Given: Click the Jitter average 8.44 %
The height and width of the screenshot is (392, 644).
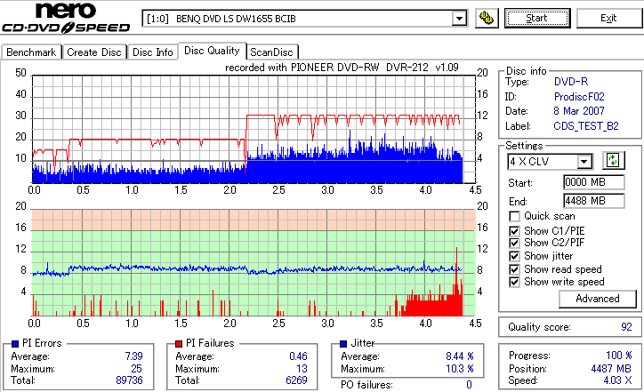Looking at the screenshot, I should tap(460, 356).
